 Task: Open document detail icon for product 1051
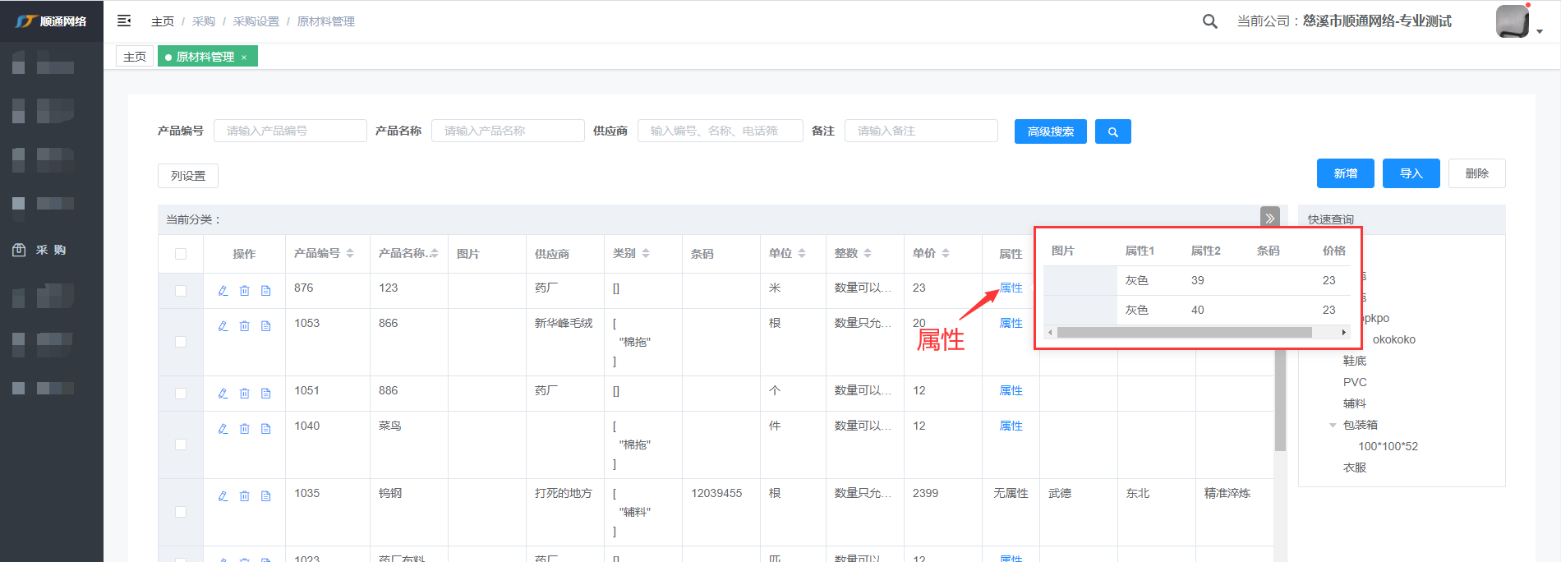265,394
